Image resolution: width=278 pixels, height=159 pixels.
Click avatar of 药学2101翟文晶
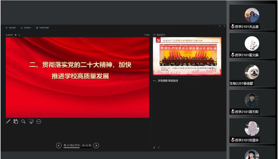point(252,43)
